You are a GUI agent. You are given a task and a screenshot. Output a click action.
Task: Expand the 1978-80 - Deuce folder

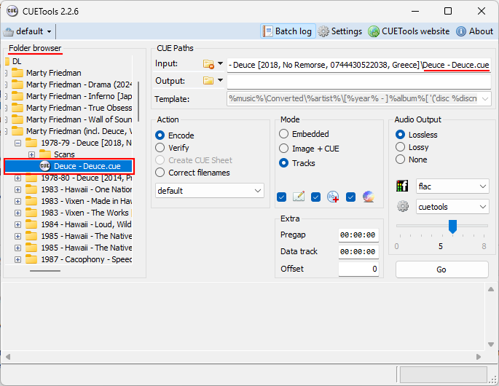tap(17, 178)
